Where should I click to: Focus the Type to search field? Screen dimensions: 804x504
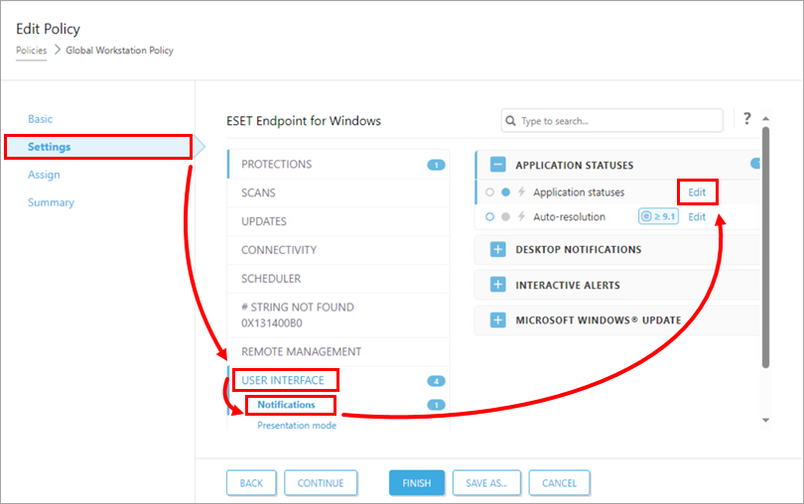615,121
